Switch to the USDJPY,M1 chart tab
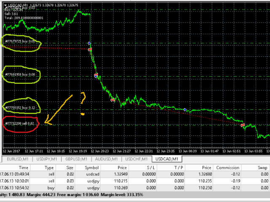270x202 pixels. [x=47, y=159]
